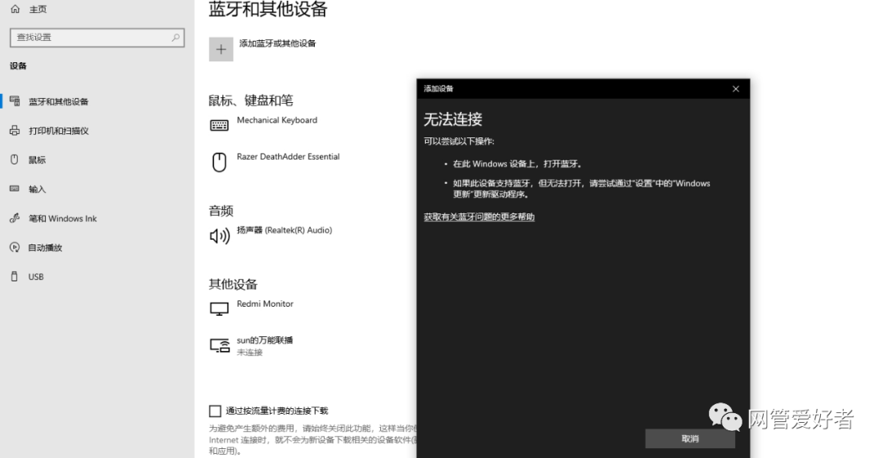This screenshot has height=458, width=883.
Task: Click the 无法连接 heading in the dialog
Action: tap(453, 119)
